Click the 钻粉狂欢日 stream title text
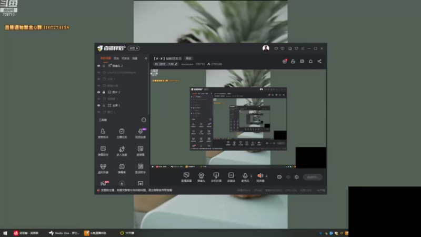421x237 pixels. tap(174, 58)
